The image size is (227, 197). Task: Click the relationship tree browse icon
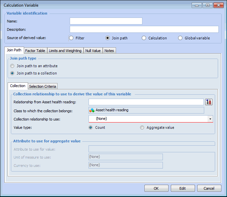[209, 102]
